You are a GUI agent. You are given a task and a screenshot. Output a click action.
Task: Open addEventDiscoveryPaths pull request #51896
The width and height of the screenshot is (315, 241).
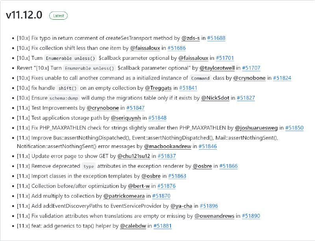209,206
